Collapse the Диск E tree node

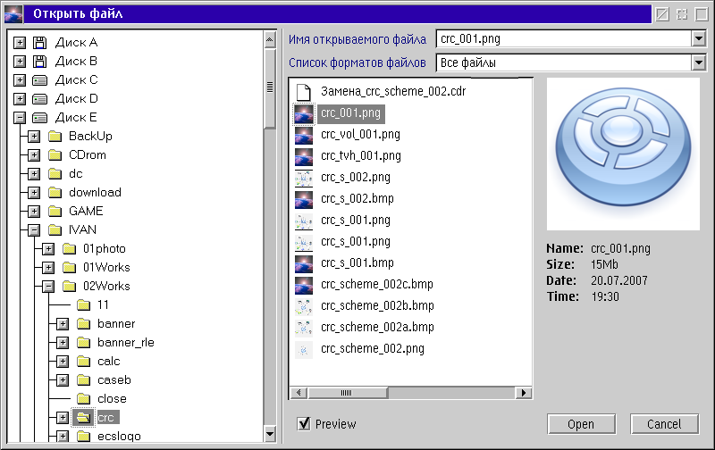tap(20, 117)
